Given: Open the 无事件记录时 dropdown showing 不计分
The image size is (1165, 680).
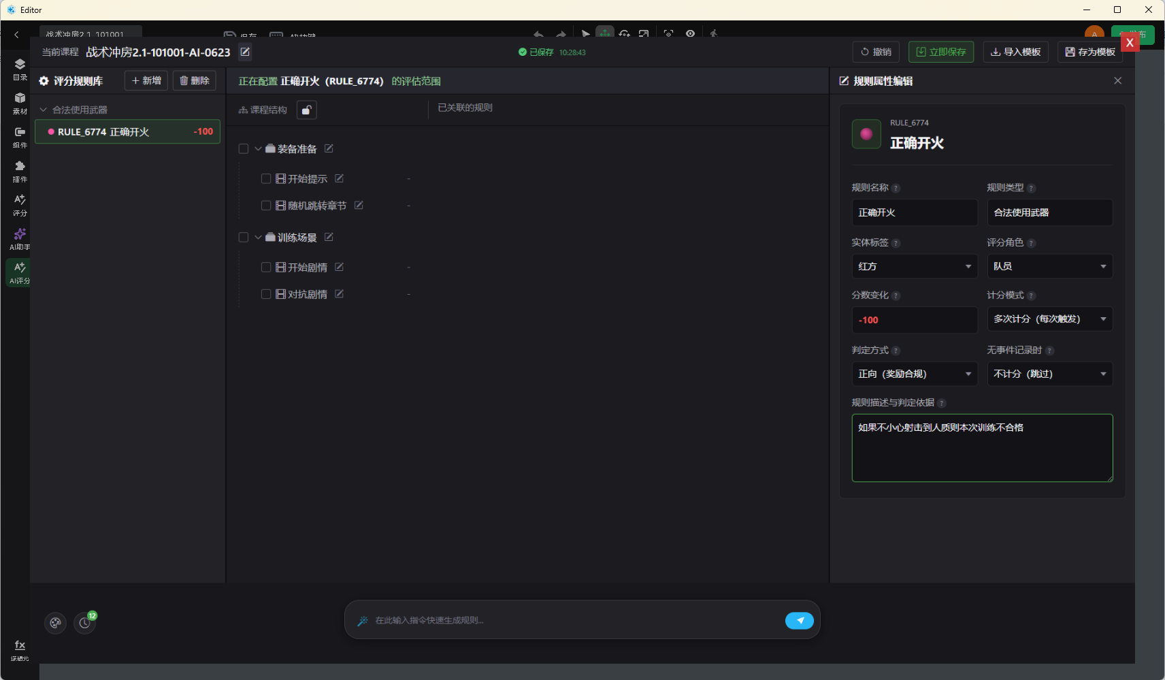Looking at the screenshot, I should (1050, 374).
